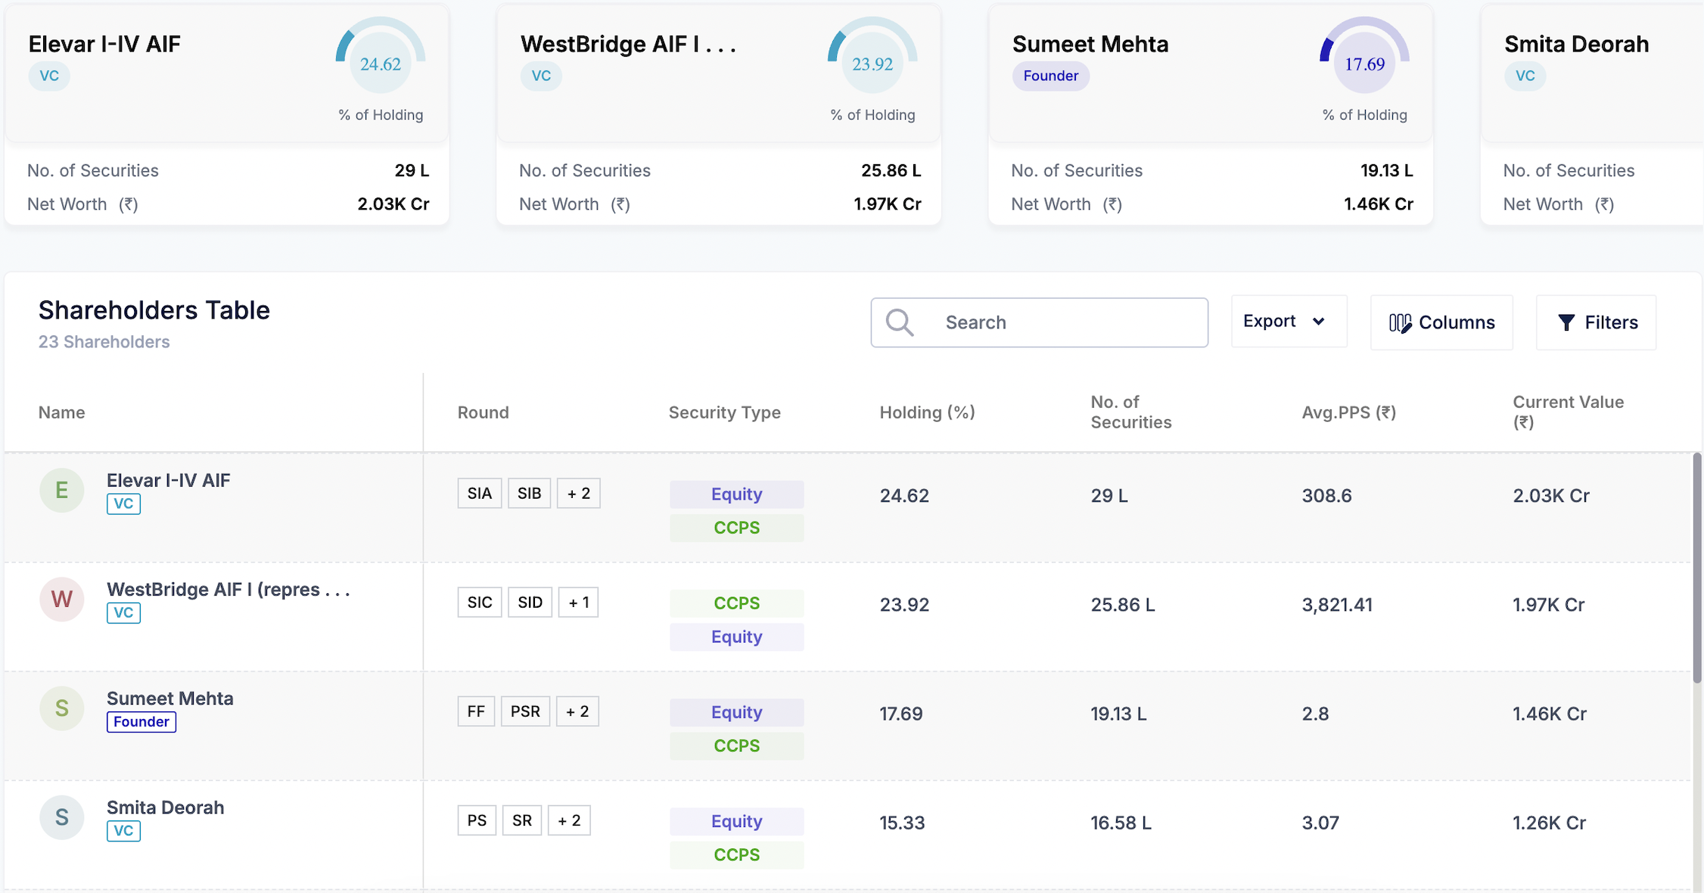The height and width of the screenshot is (893, 1704).
Task: Click the 24.62 holding gauge on Elevar card
Action: click(x=381, y=64)
